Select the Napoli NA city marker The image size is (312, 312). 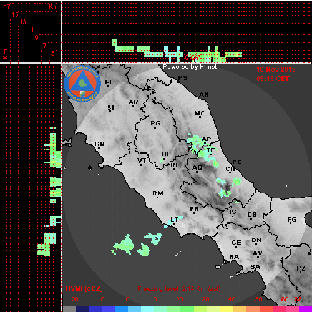(x=234, y=257)
